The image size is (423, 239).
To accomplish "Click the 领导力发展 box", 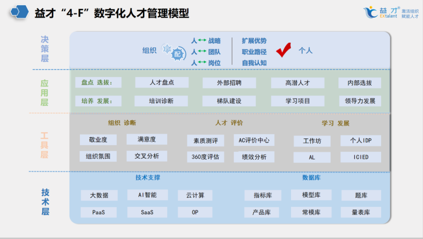I will coord(360,101).
